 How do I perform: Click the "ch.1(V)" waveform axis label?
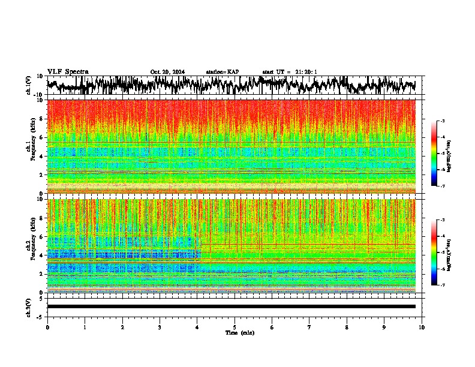click(28, 85)
